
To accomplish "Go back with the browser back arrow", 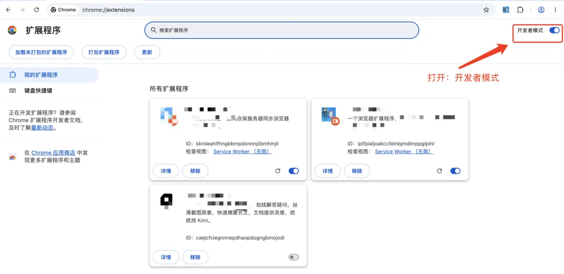I will (8, 10).
